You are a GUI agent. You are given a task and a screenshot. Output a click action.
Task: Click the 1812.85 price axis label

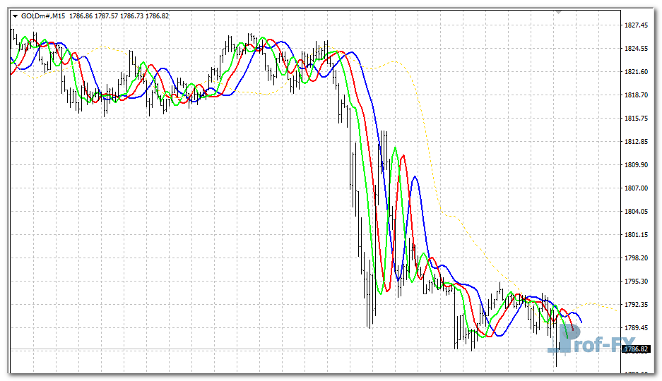click(x=636, y=142)
